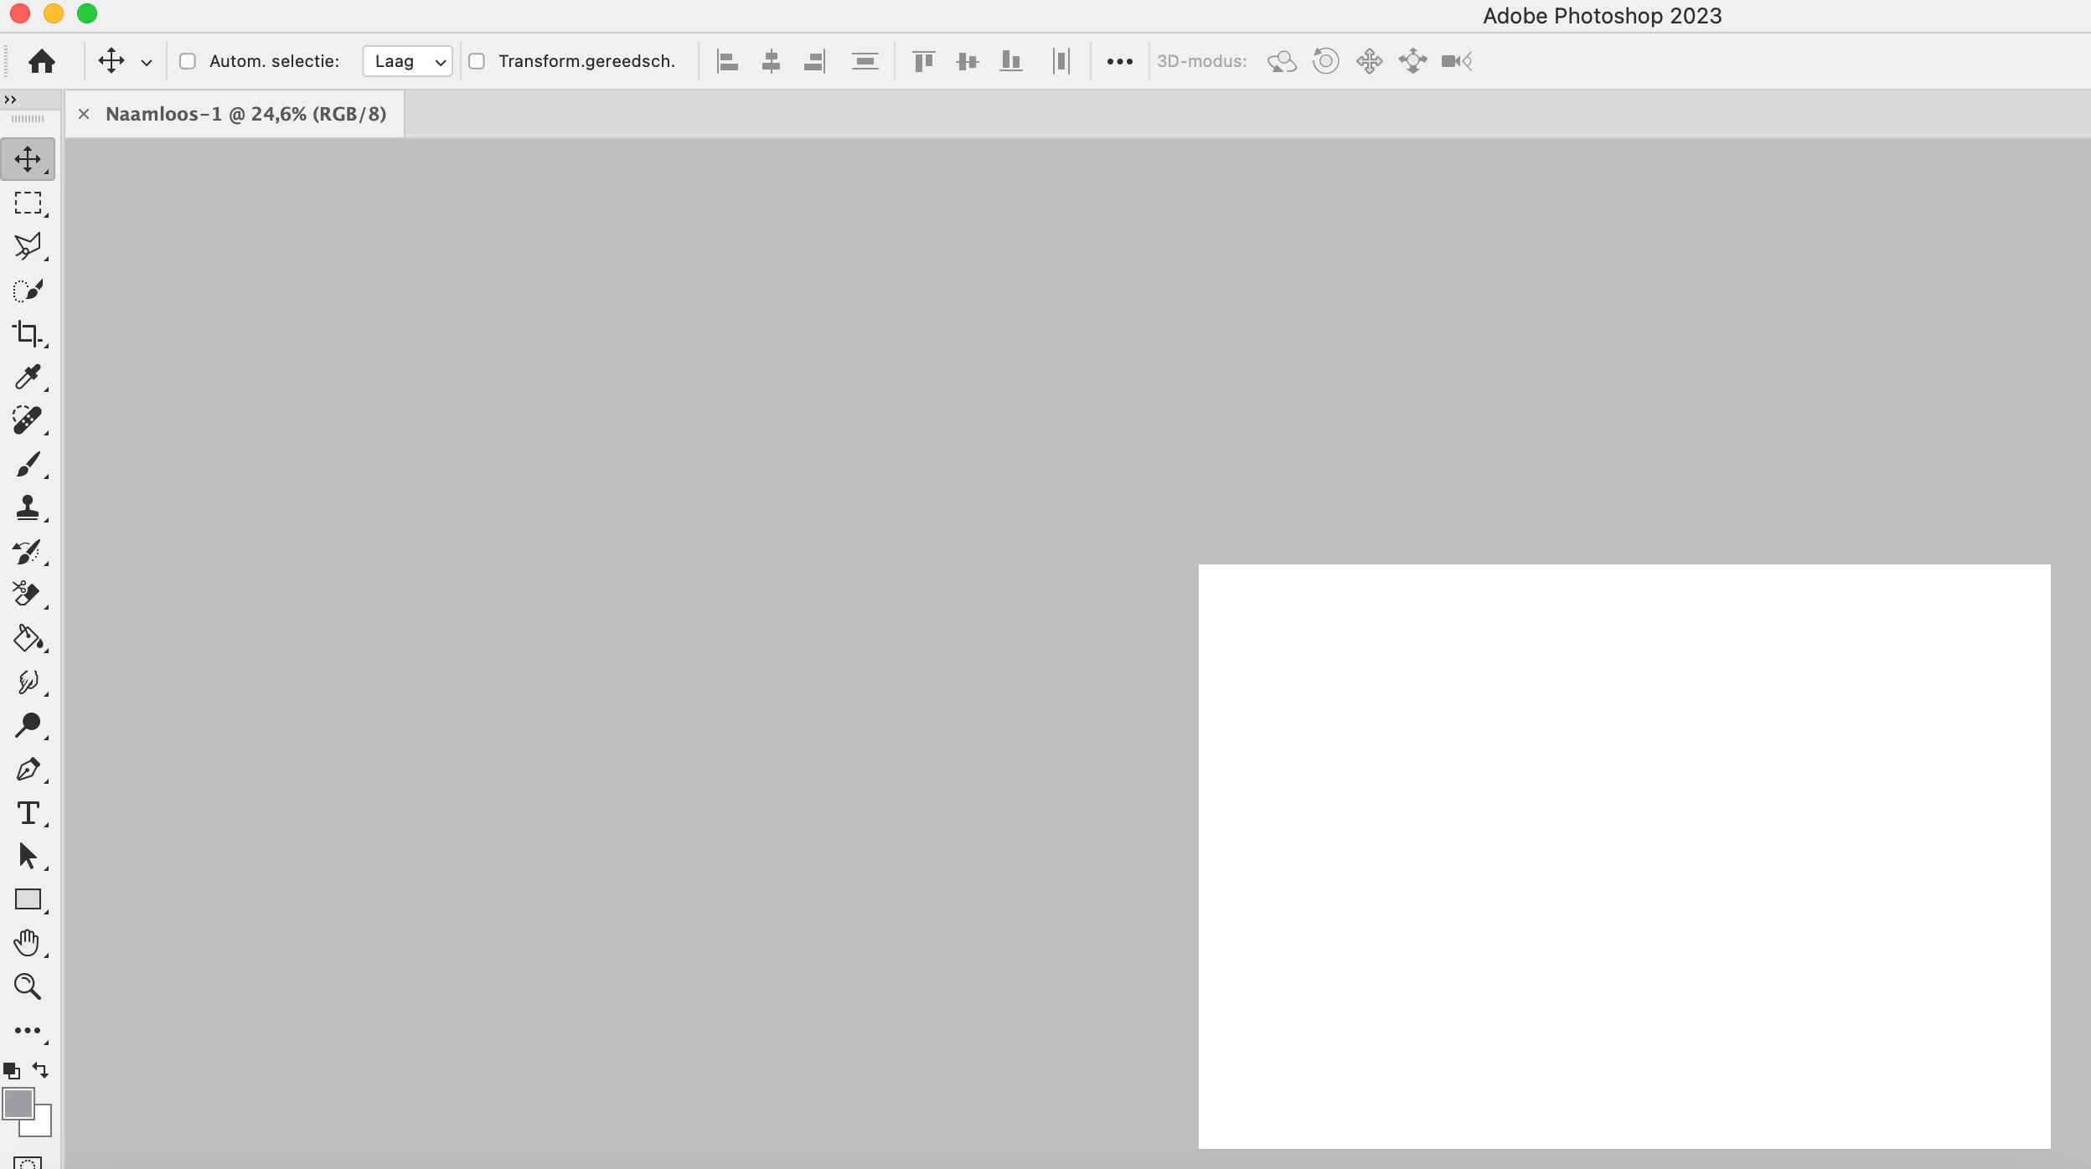Select the Crop tool

click(x=27, y=333)
